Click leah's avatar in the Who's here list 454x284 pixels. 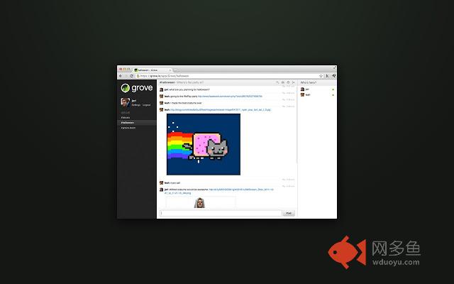pyautogui.click(x=303, y=94)
